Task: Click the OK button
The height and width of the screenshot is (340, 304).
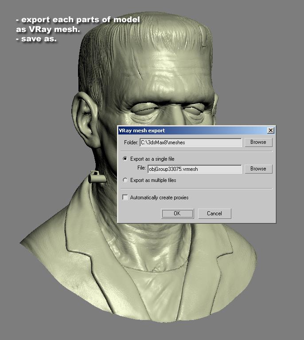Action: tap(177, 213)
